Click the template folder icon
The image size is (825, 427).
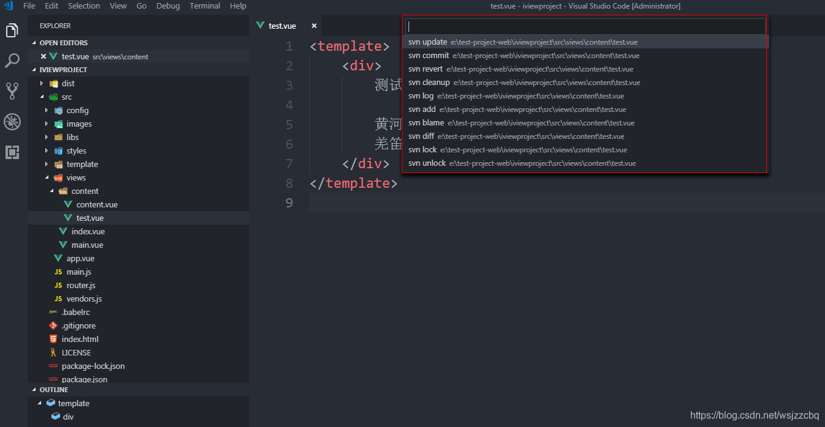(x=59, y=164)
